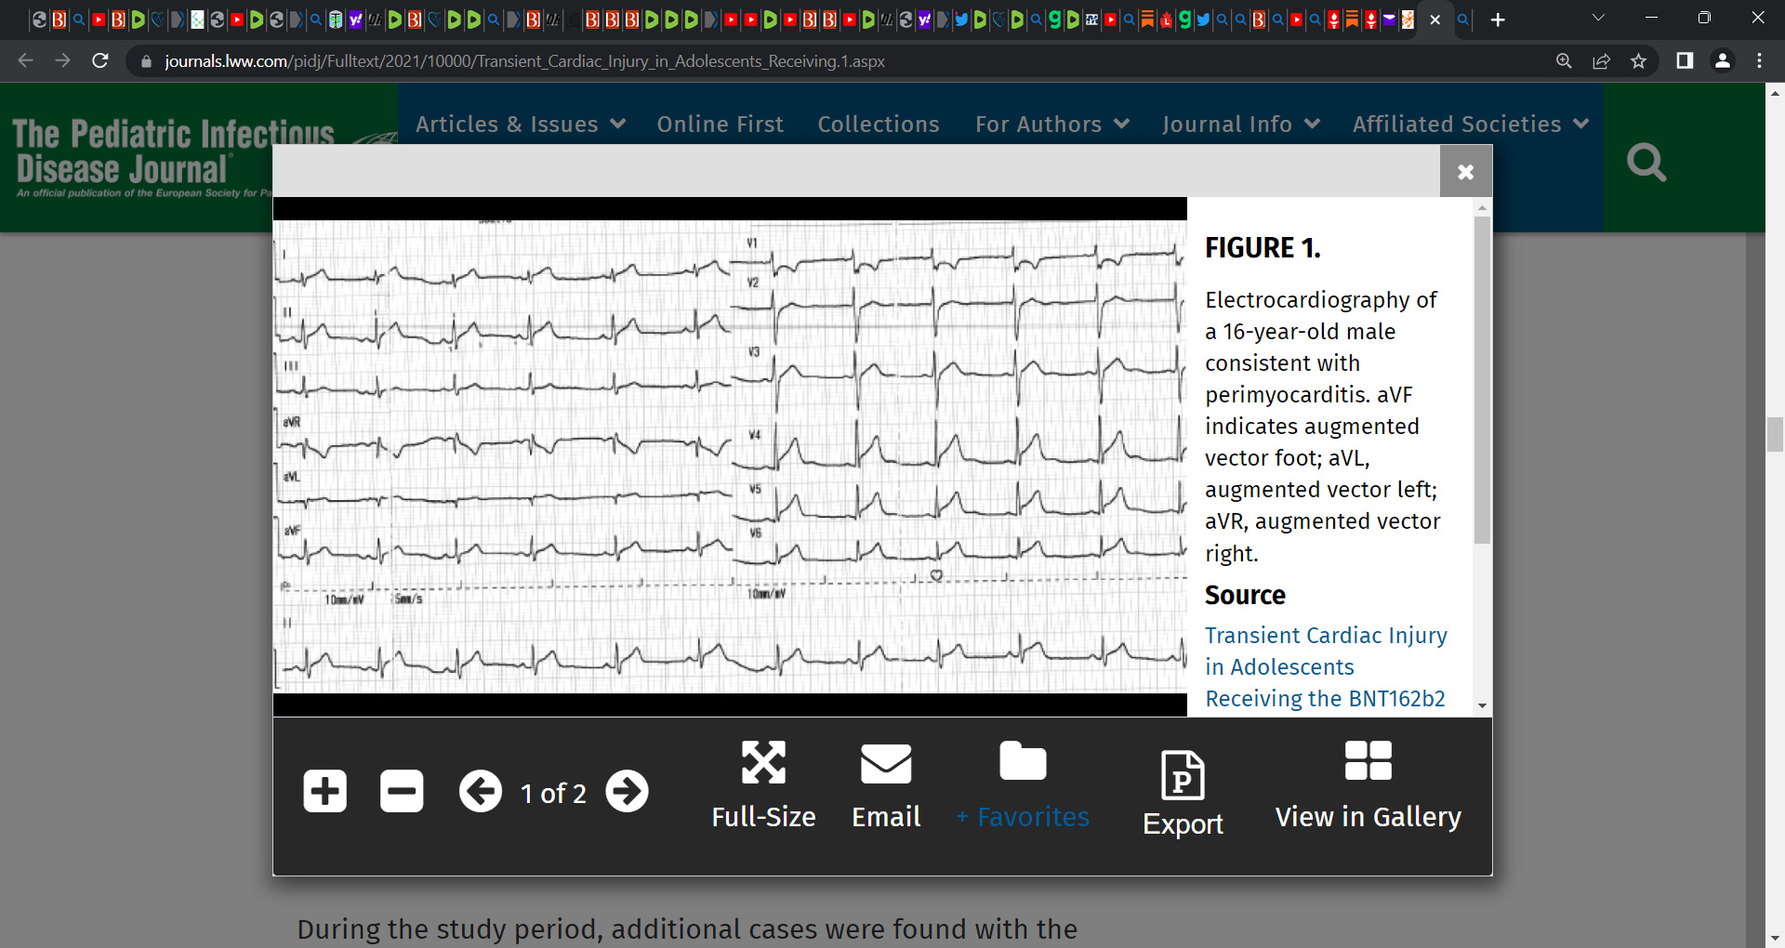Email this figure
Viewport: 1785px width, 948px height.
pos(886,785)
